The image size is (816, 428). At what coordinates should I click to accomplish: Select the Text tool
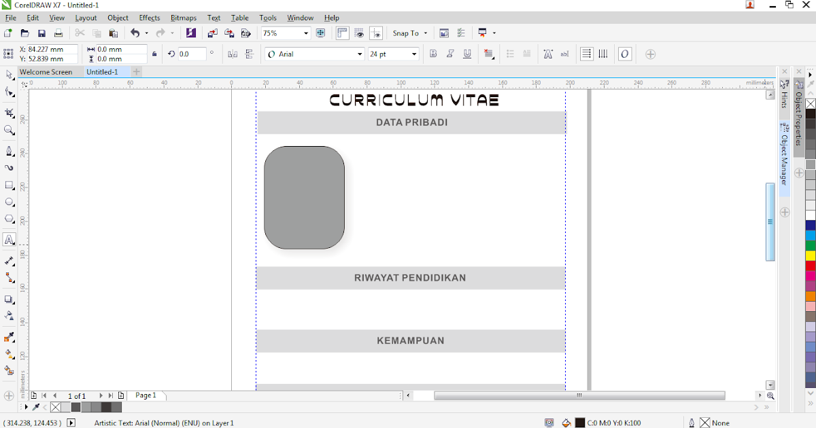coord(9,240)
